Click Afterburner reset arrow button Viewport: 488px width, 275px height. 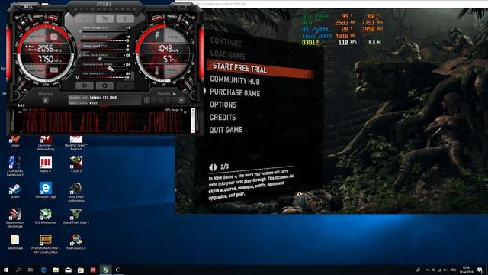pos(104,86)
